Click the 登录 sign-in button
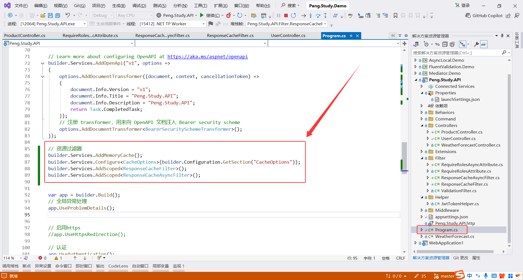This screenshot has height=280, width=523. 462,5
